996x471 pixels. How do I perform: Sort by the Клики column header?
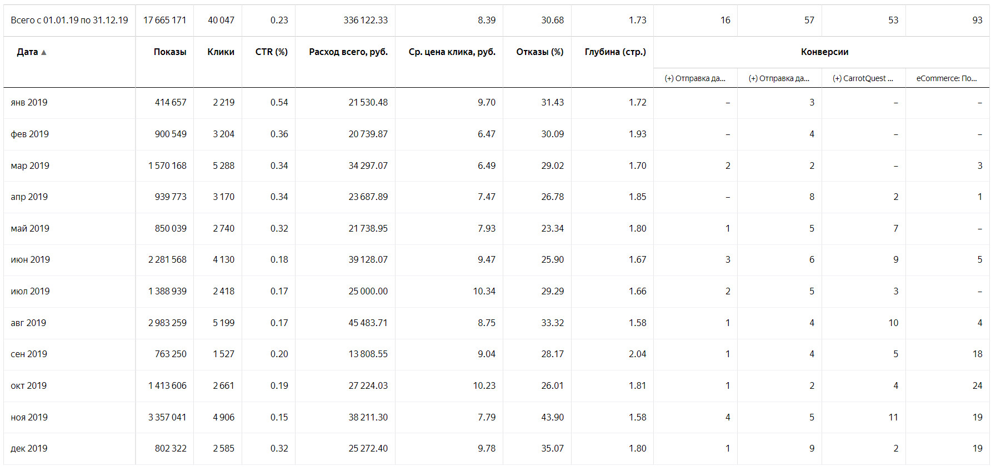coord(221,52)
